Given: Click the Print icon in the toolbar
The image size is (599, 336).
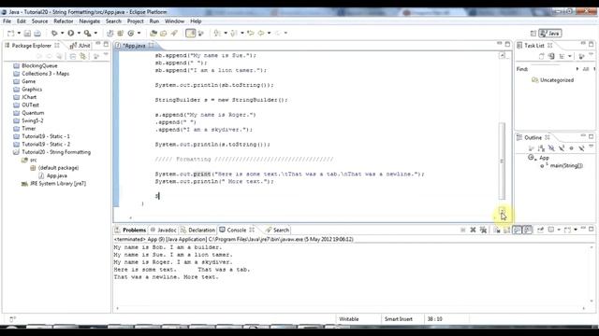Looking at the screenshot, I should (x=37, y=34).
